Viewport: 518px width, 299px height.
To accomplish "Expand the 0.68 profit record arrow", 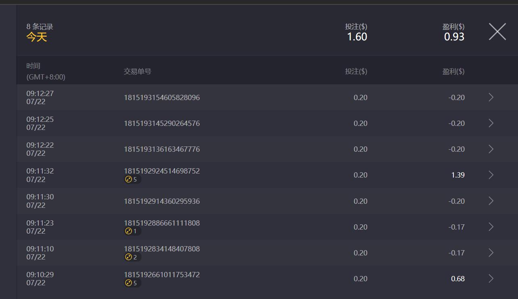I will (491, 278).
